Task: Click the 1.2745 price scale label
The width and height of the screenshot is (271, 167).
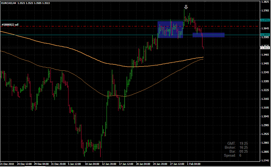Action: coord(265,160)
